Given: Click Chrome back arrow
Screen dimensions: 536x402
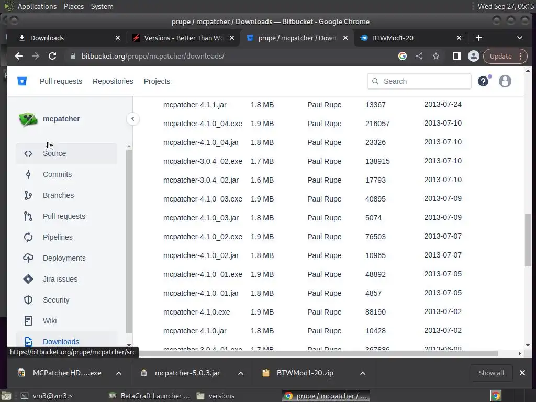Looking at the screenshot, I should pyautogui.click(x=19, y=56).
